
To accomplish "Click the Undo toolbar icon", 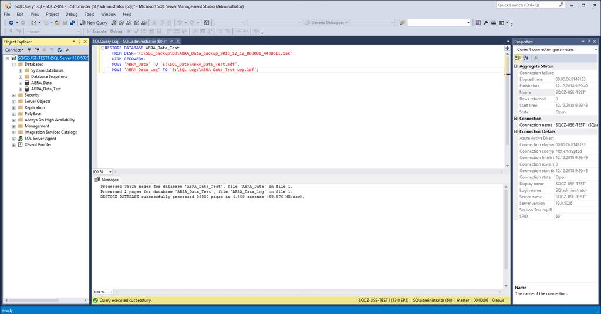I will pos(180,23).
